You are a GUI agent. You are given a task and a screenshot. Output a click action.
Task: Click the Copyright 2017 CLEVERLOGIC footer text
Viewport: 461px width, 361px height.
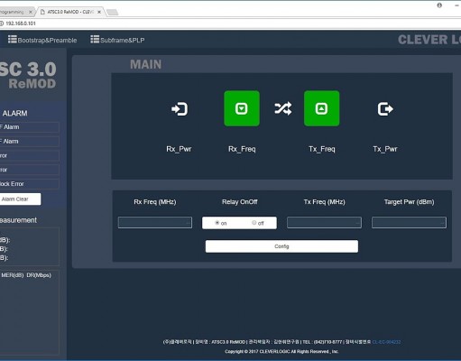coord(281,351)
